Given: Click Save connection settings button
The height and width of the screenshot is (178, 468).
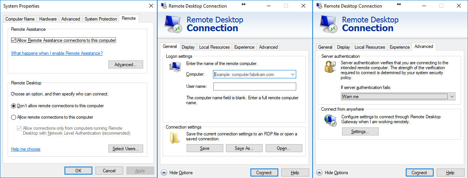Looking at the screenshot, I should coord(205,148).
